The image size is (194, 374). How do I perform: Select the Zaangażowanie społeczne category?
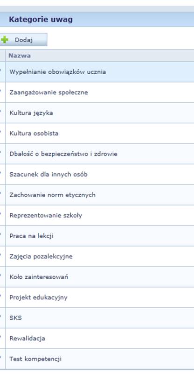coord(100,92)
